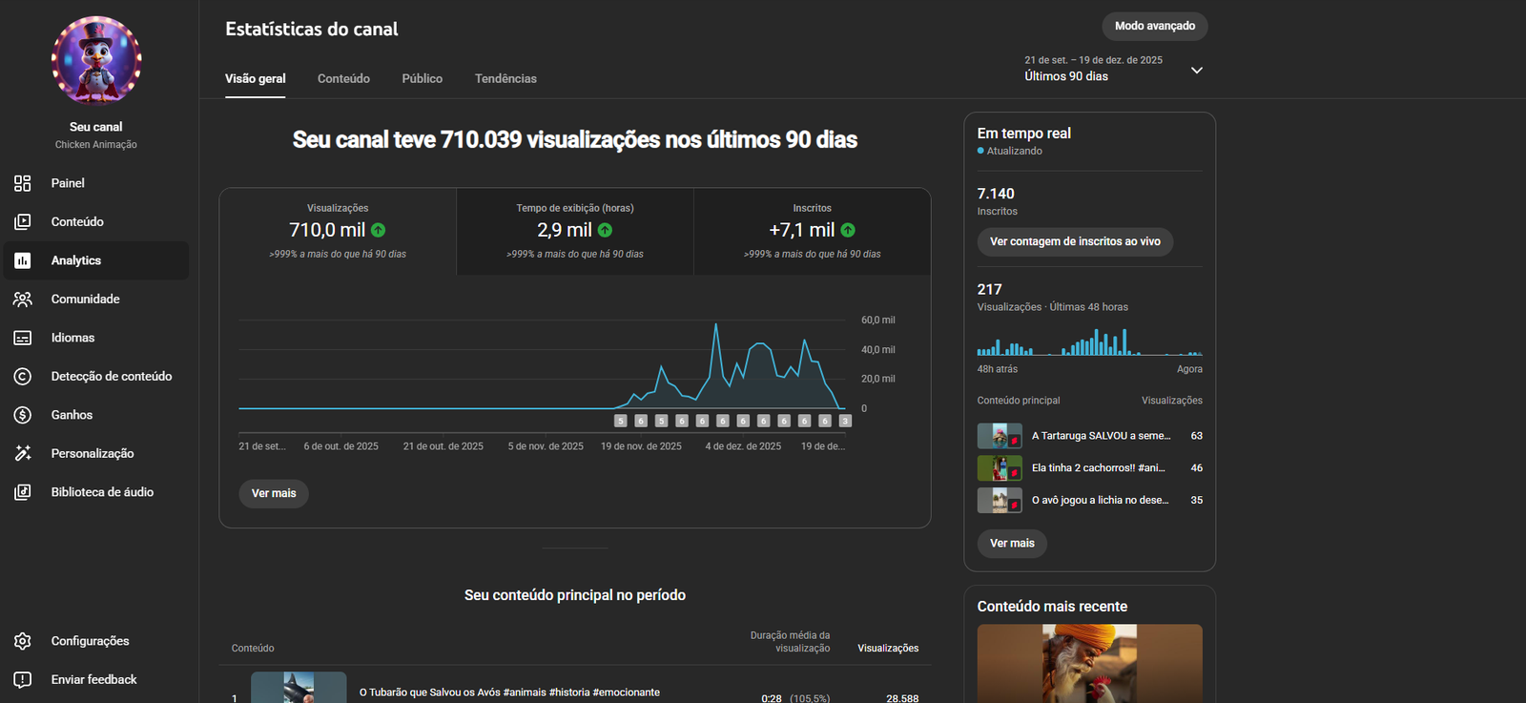This screenshot has height=703, width=1526.
Task: Open the Painel dashboard icon
Action: point(23,183)
